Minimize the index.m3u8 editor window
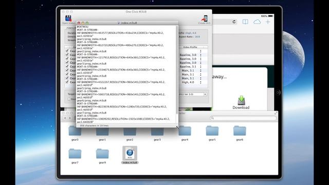Viewport: 329px width, 185px height. (x=83, y=23)
